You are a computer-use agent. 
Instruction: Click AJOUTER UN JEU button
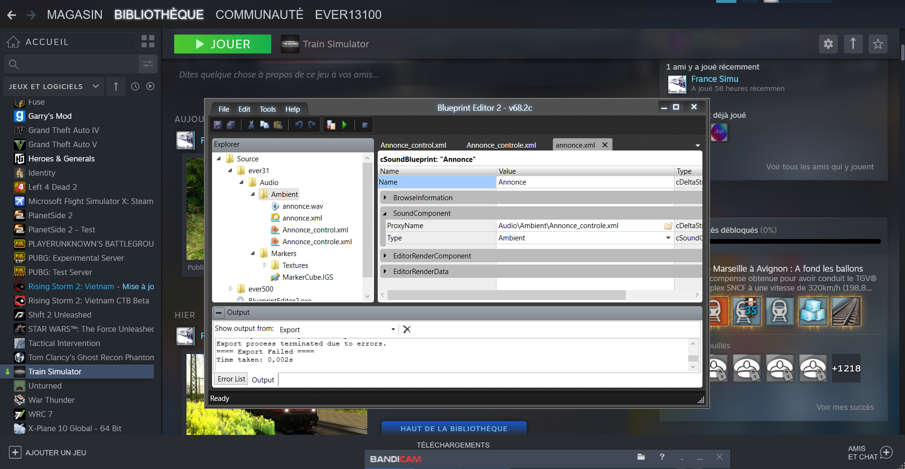(48, 452)
